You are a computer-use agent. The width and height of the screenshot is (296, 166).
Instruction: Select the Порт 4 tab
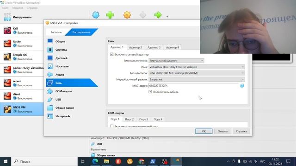158,119
